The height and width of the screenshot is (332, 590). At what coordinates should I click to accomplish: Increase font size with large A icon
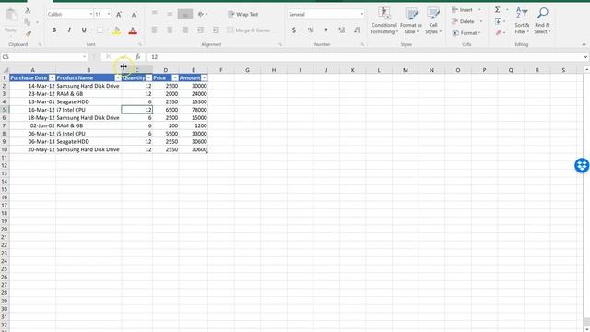119,15
